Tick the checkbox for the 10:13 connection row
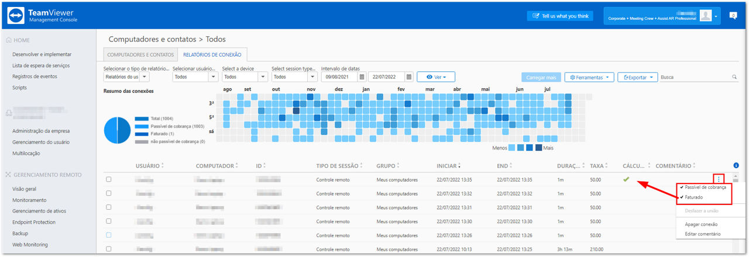This screenshot has width=749, height=257. tap(109, 249)
